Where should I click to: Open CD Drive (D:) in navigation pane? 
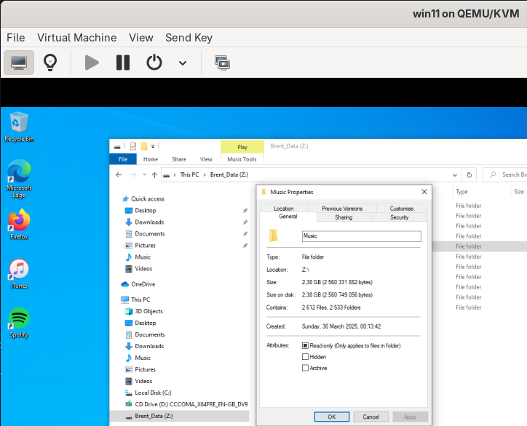coord(186,404)
